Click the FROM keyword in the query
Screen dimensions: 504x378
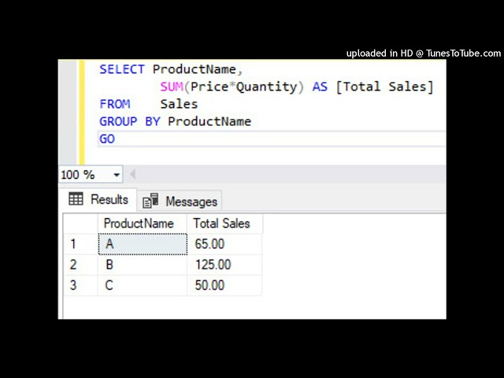tap(115, 104)
